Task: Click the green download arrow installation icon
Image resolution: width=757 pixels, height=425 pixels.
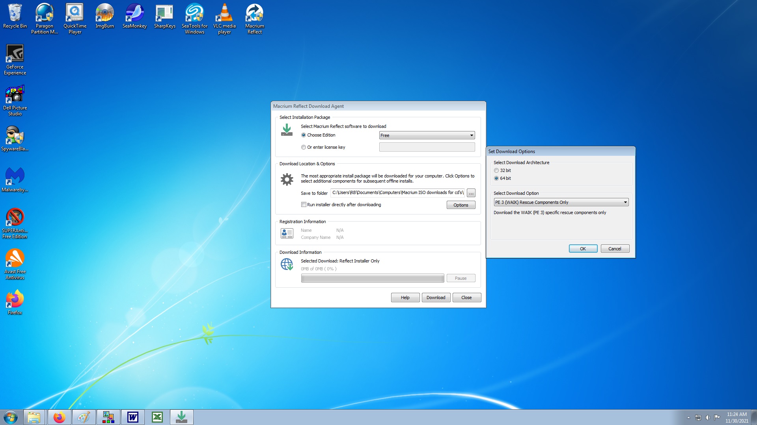Action: (287, 130)
